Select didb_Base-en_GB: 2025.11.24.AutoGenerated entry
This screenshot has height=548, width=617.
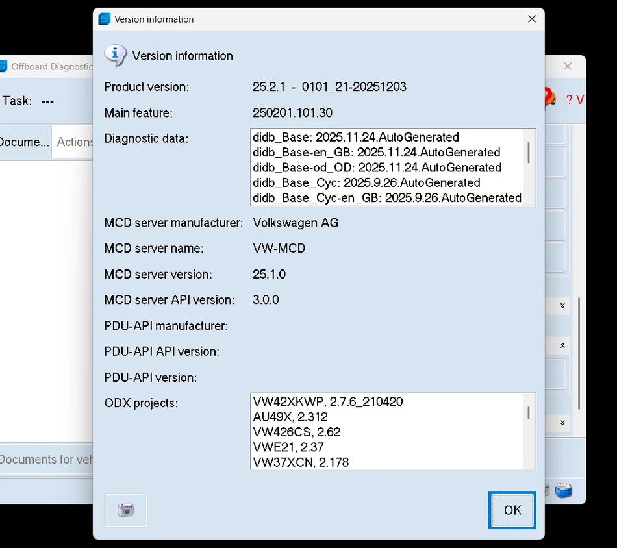pos(376,152)
